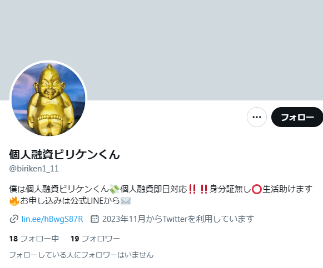323x268 pixels.
Task: Click the envelope emoji in bio
Action: coord(126,201)
